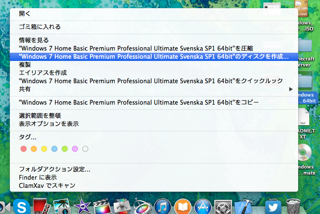Image resolution: width=320 pixels, height=214 pixels.
Task: Open Skype from the Dock
Action: 21,206
